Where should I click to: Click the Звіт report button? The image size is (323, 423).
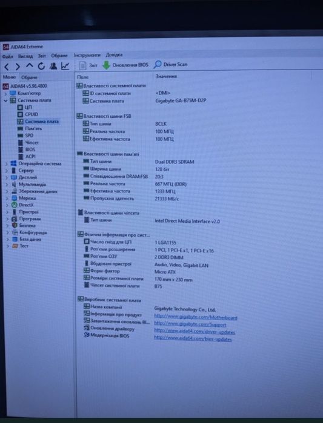[x=88, y=65]
